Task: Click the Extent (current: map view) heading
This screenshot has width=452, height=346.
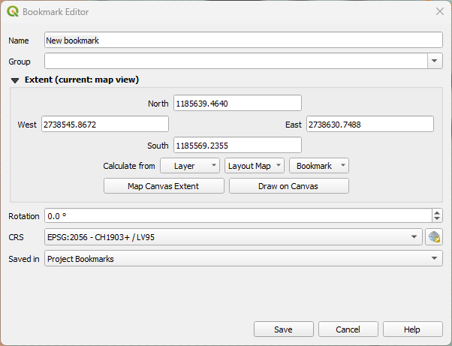Action: (x=82, y=80)
